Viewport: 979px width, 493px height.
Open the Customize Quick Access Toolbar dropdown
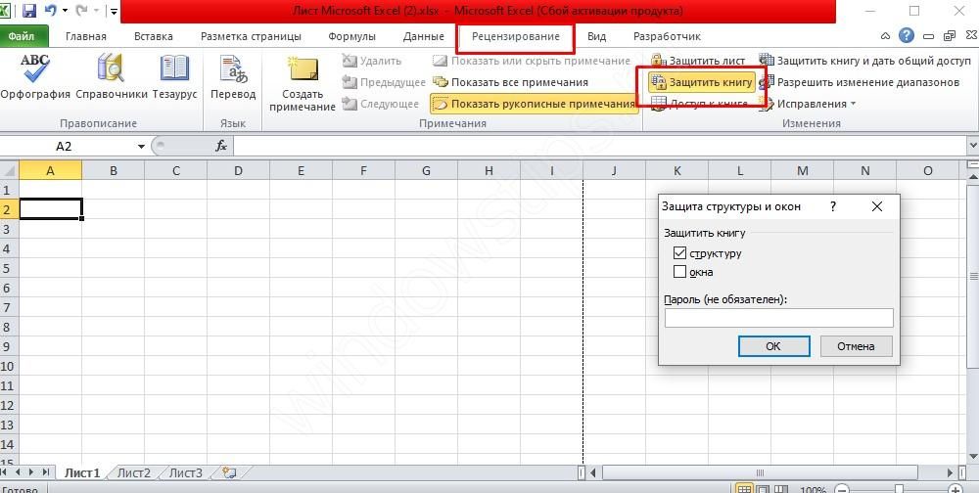click(114, 12)
